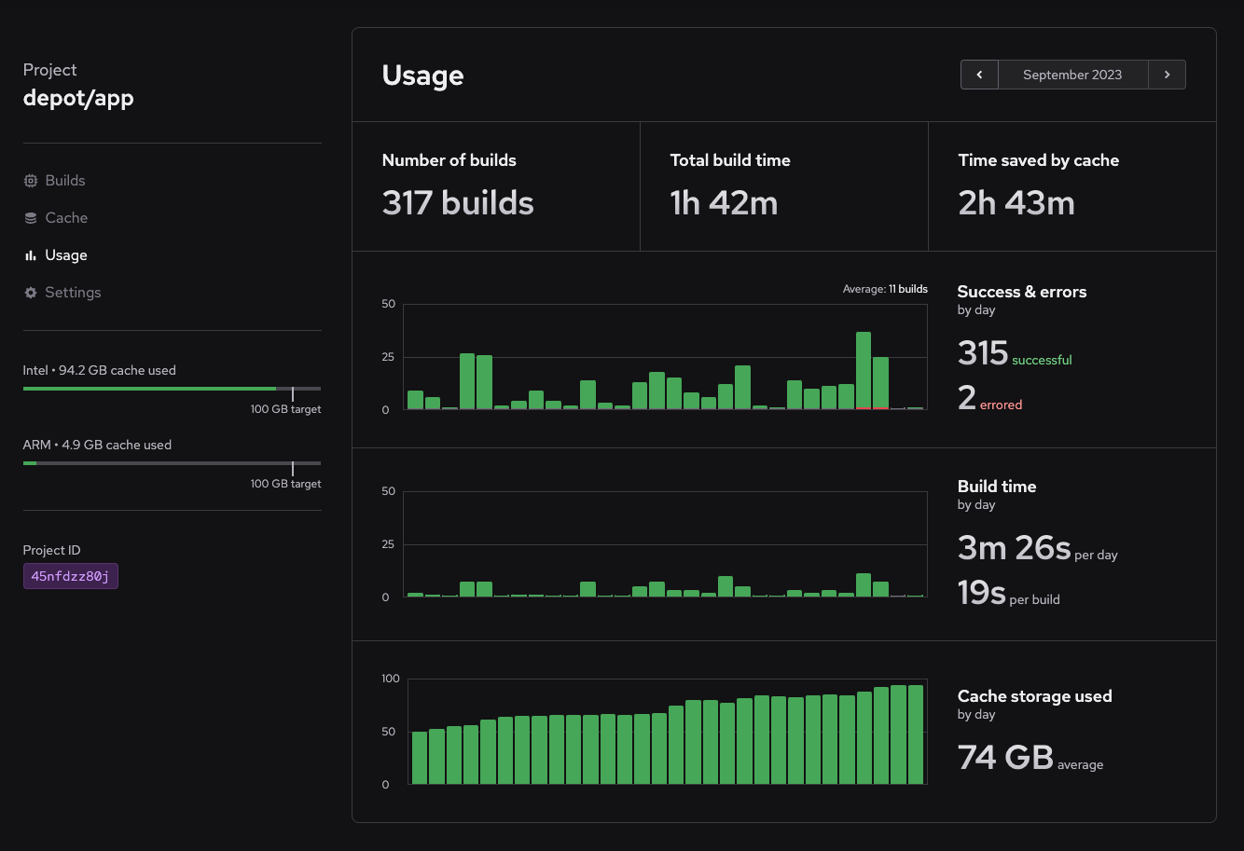This screenshot has height=851, width=1244.
Task: Collapse to the previous month with the left arrow
Action: click(x=978, y=74)
